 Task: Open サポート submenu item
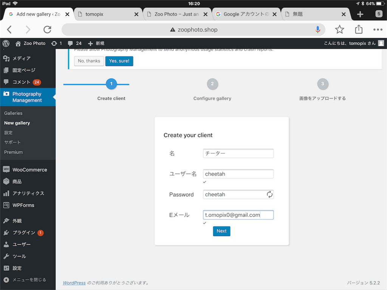point(12,142)
